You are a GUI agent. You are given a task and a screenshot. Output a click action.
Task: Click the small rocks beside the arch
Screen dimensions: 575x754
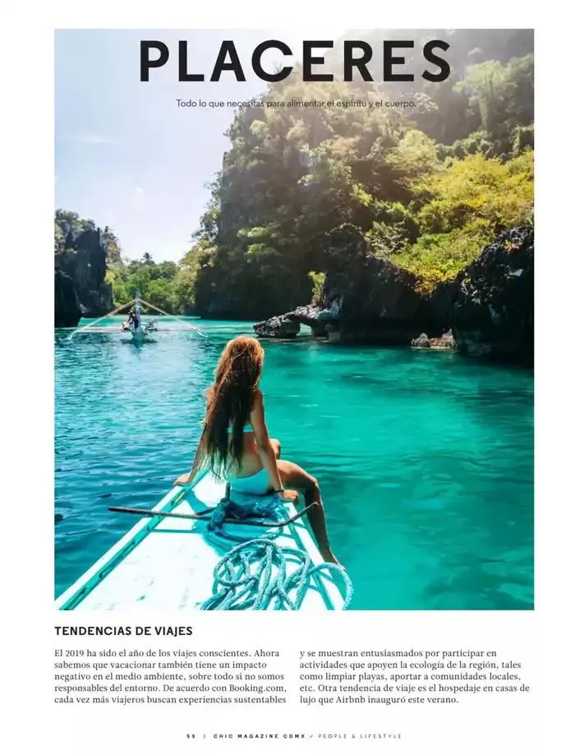pos(433,339)
